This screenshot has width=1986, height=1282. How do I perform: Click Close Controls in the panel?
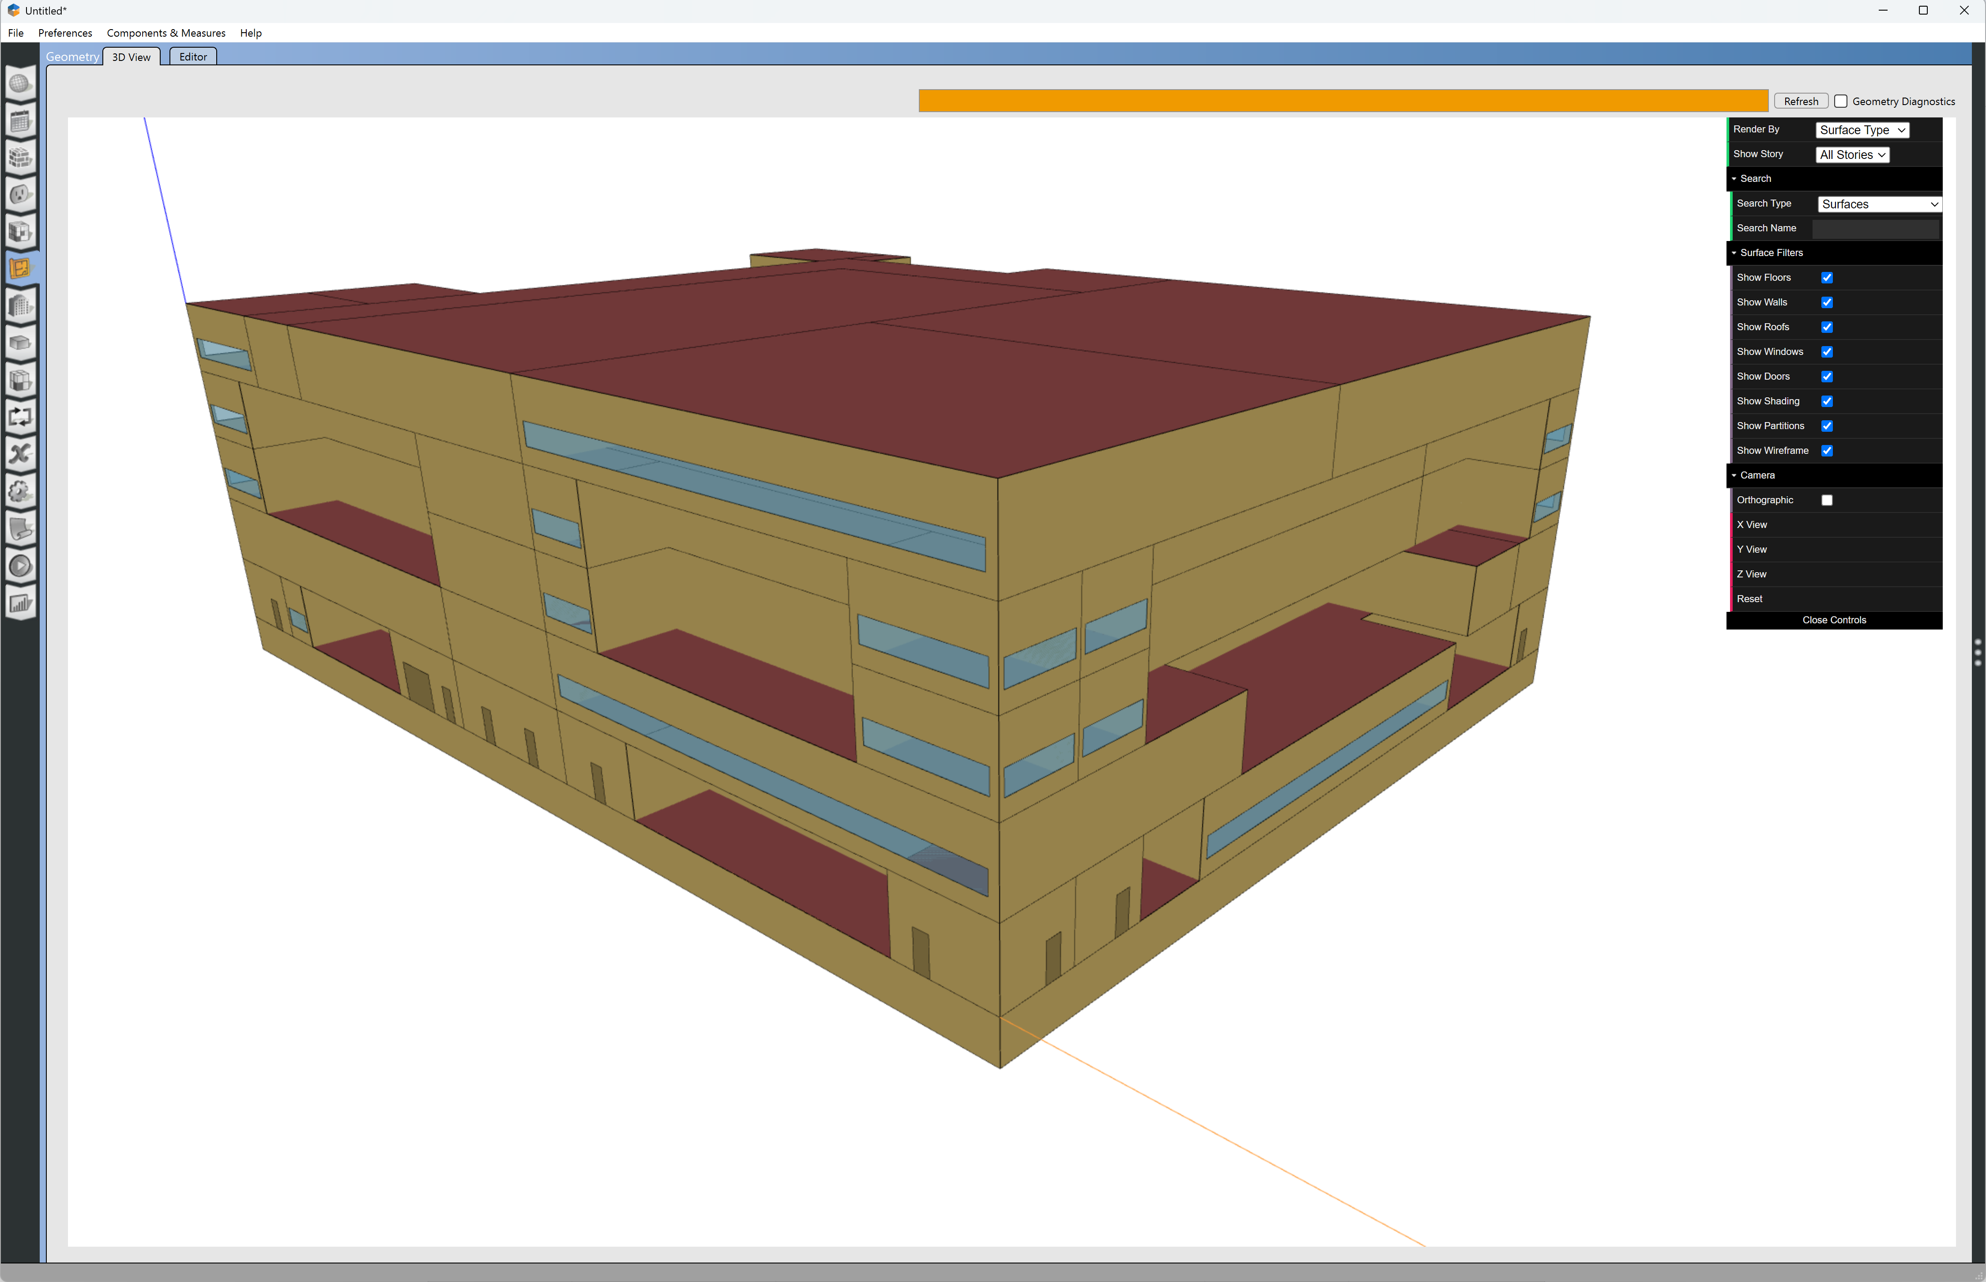[x=1834, y=620]
